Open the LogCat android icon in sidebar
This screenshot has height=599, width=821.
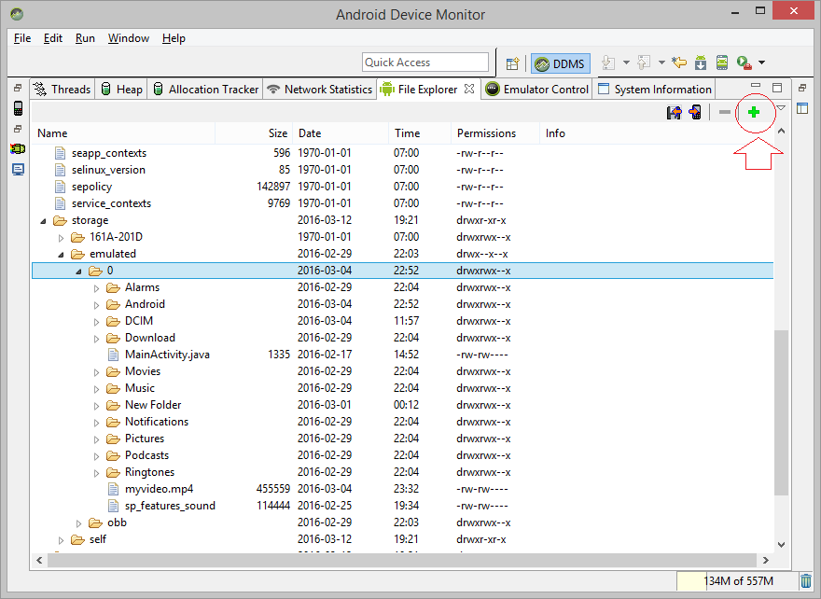pos(18,149)
